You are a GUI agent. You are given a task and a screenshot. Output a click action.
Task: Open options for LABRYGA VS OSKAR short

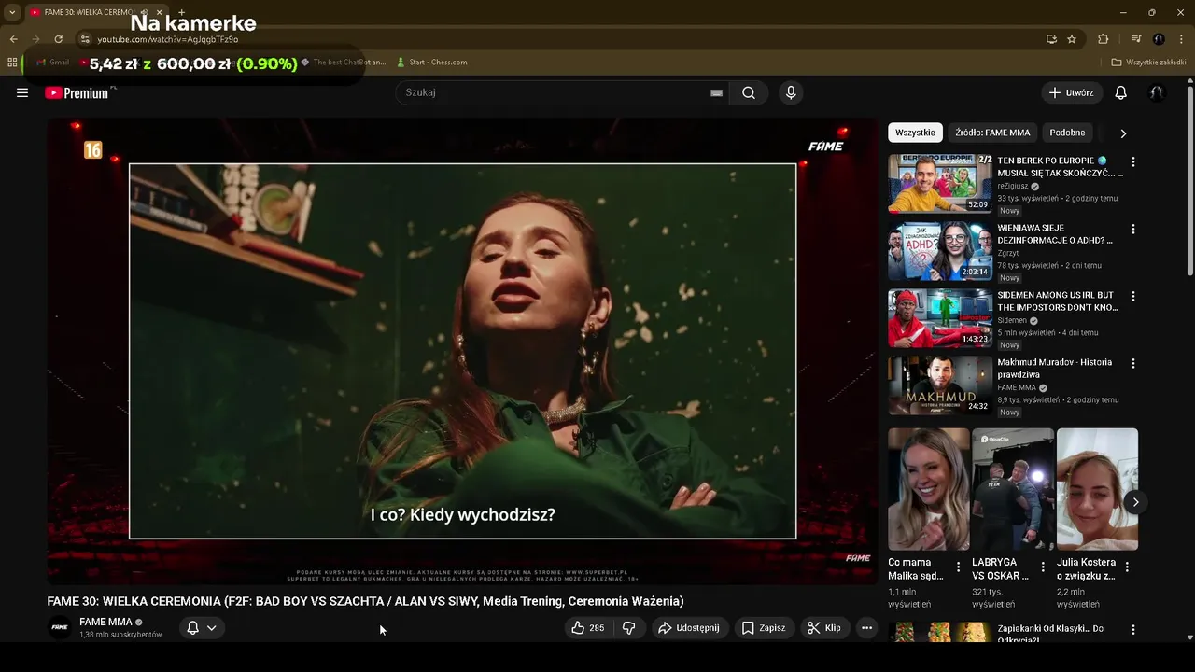(x=1043, y=567)
